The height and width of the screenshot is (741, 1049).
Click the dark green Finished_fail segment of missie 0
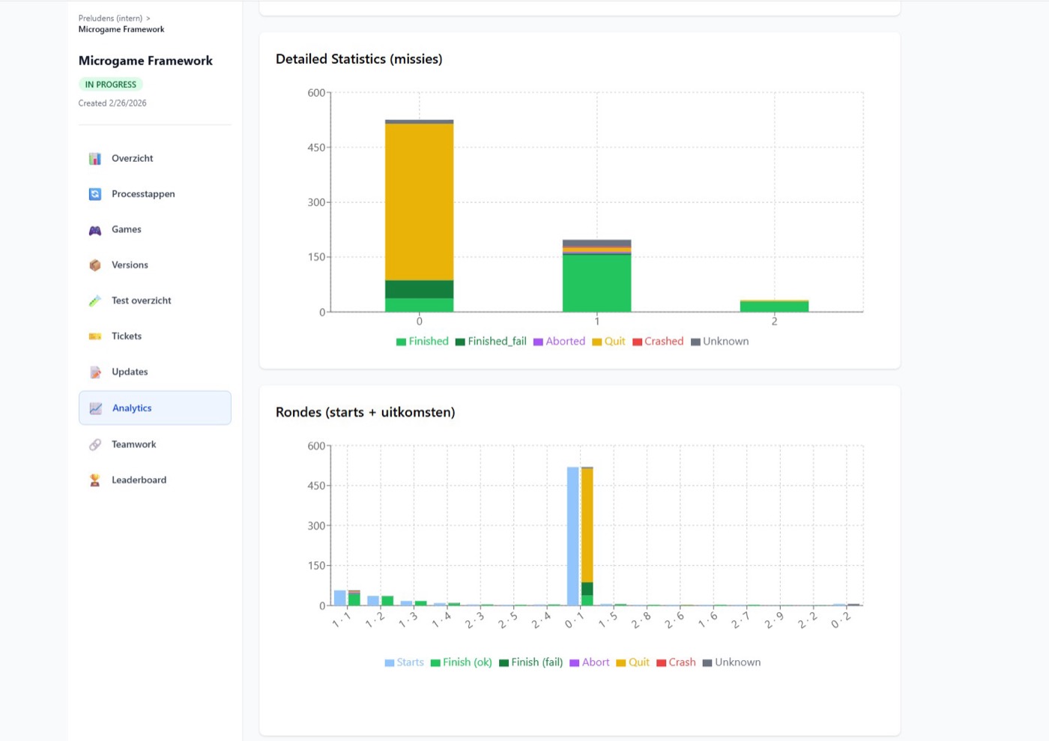[420, 289]
